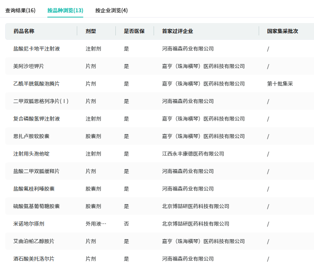Viewport: 314px width, 267px height.
Task: Switch to 查询结果(16) tab
Action: tap(20, 10)
